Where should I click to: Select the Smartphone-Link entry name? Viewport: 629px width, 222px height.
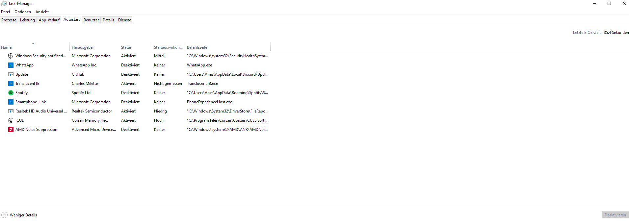click(x=31, y=102)
